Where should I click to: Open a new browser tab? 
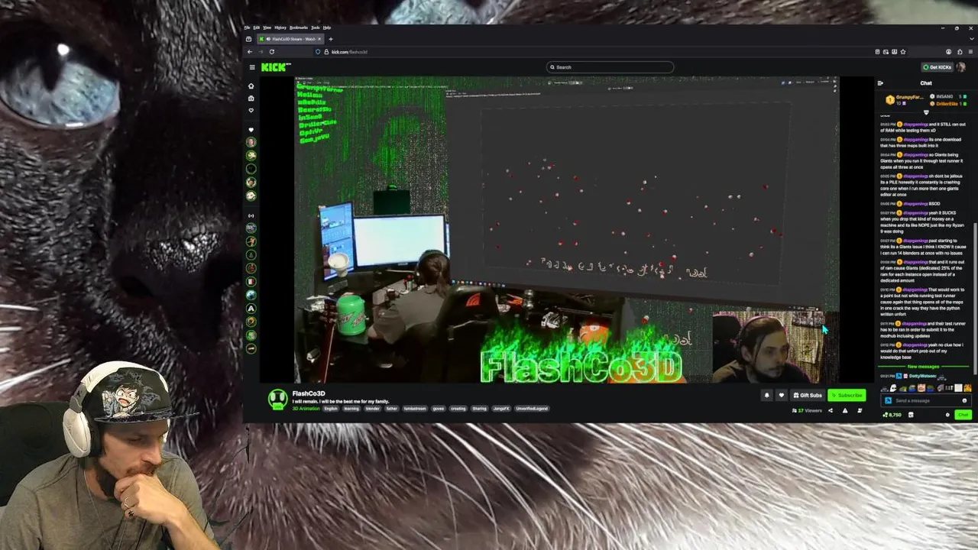tap(331, 39)
